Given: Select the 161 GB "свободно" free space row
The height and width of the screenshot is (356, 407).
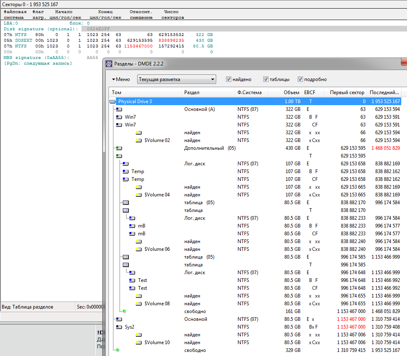Looking at the screenshot, I should tap(195, 311).
